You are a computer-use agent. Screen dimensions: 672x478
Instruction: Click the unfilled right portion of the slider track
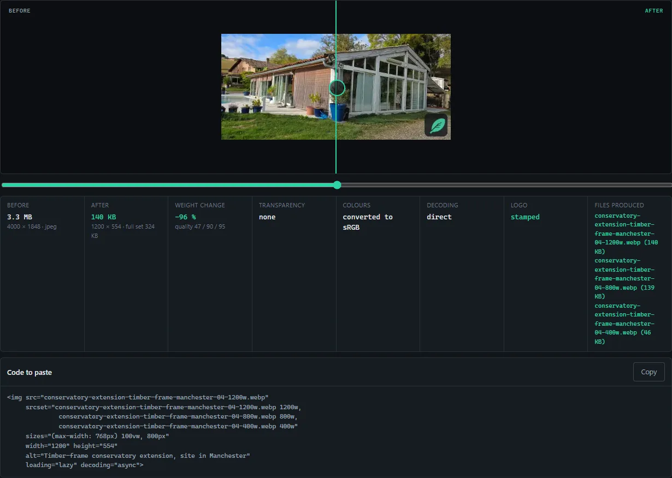(x=505, y=185)
